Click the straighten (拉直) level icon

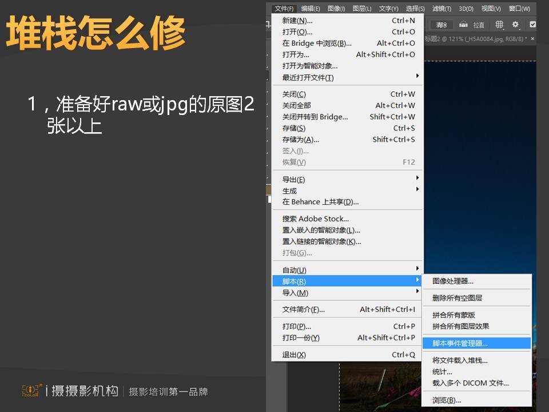coord(463,25)
